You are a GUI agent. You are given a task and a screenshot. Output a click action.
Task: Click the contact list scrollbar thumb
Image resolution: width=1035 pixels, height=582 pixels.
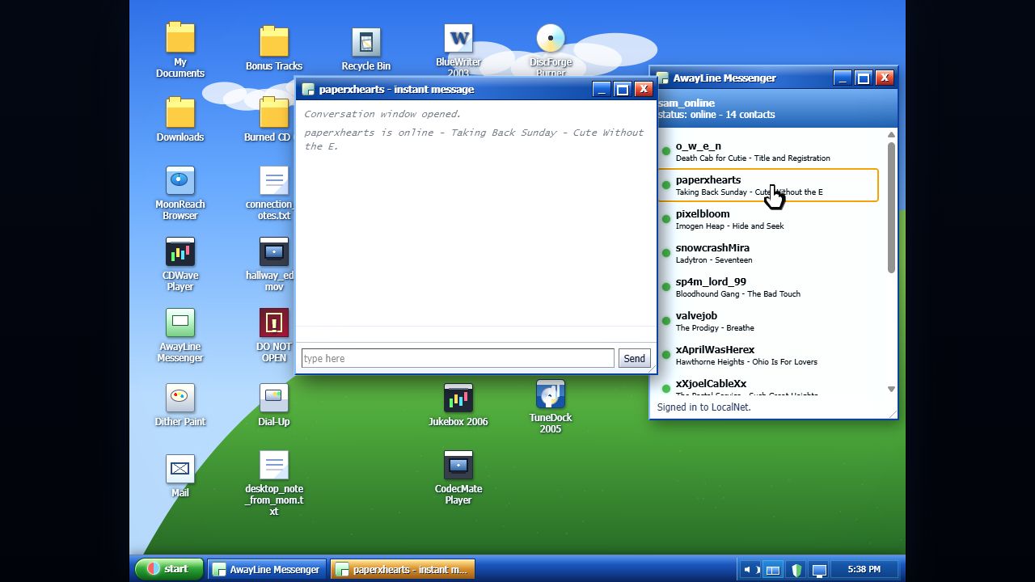point(891,208)
